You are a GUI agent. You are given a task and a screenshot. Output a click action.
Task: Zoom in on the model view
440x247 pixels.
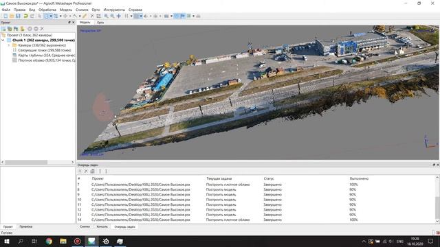106,16
